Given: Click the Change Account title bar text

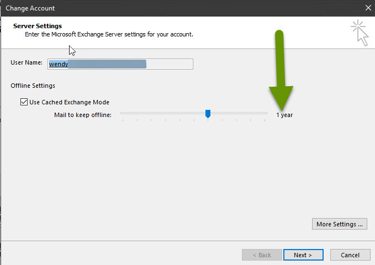Looking at the screenshot, I should pyautogui.click(x=30, y=8).
